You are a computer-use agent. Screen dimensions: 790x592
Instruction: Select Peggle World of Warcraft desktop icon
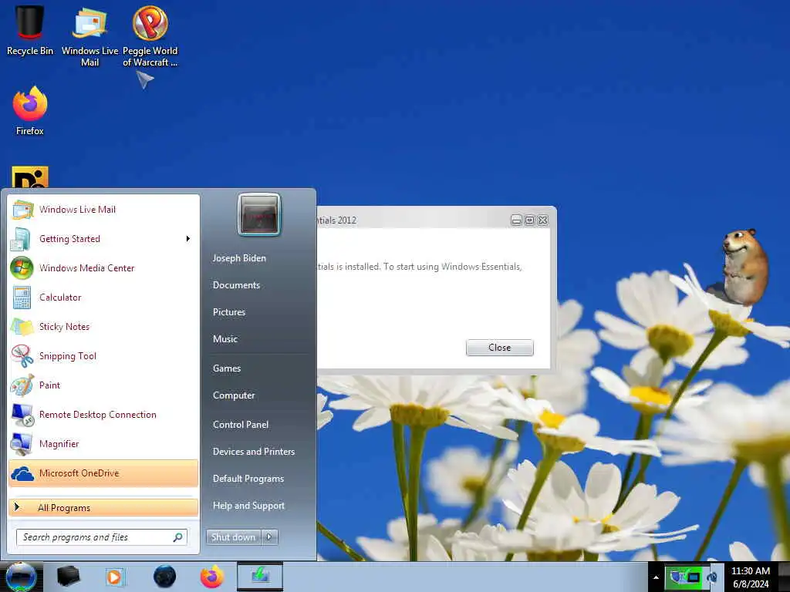(x=150, y=36)
